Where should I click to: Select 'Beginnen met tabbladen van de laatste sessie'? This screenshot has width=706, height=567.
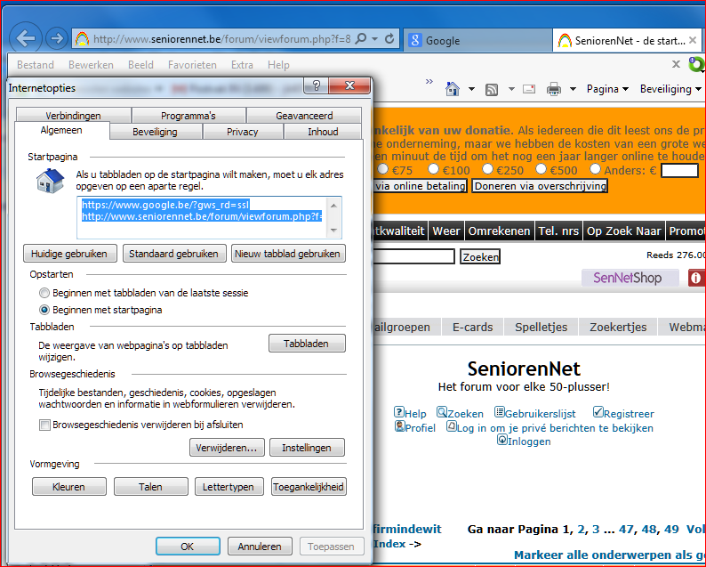(44, 293)
